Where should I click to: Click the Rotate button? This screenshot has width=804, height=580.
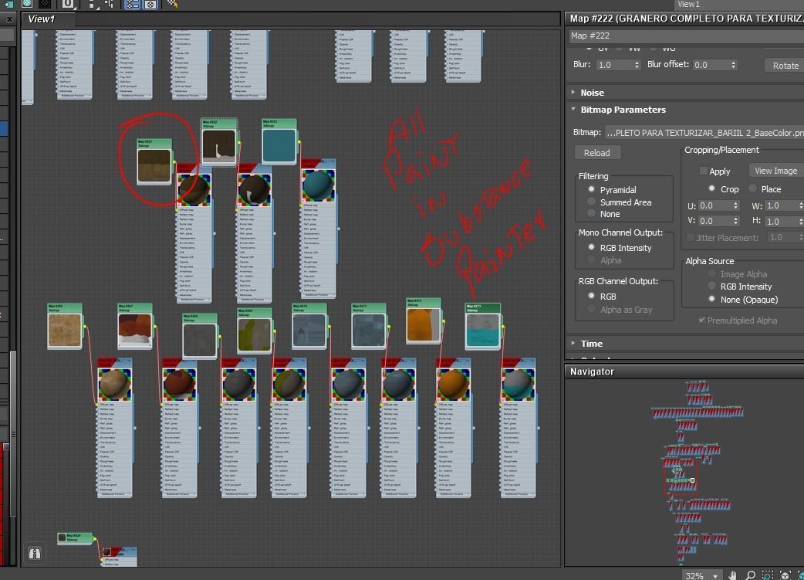click(785, 66)
